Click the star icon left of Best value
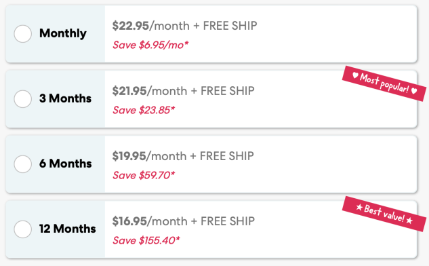Screen dimensions: 429x266 [359, 207]
